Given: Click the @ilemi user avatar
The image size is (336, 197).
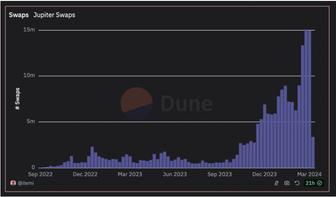Looking at the screenshot, I should [x=13, y=183].
